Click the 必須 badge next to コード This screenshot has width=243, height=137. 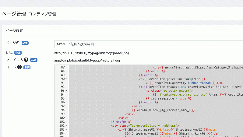coord(27,67)
